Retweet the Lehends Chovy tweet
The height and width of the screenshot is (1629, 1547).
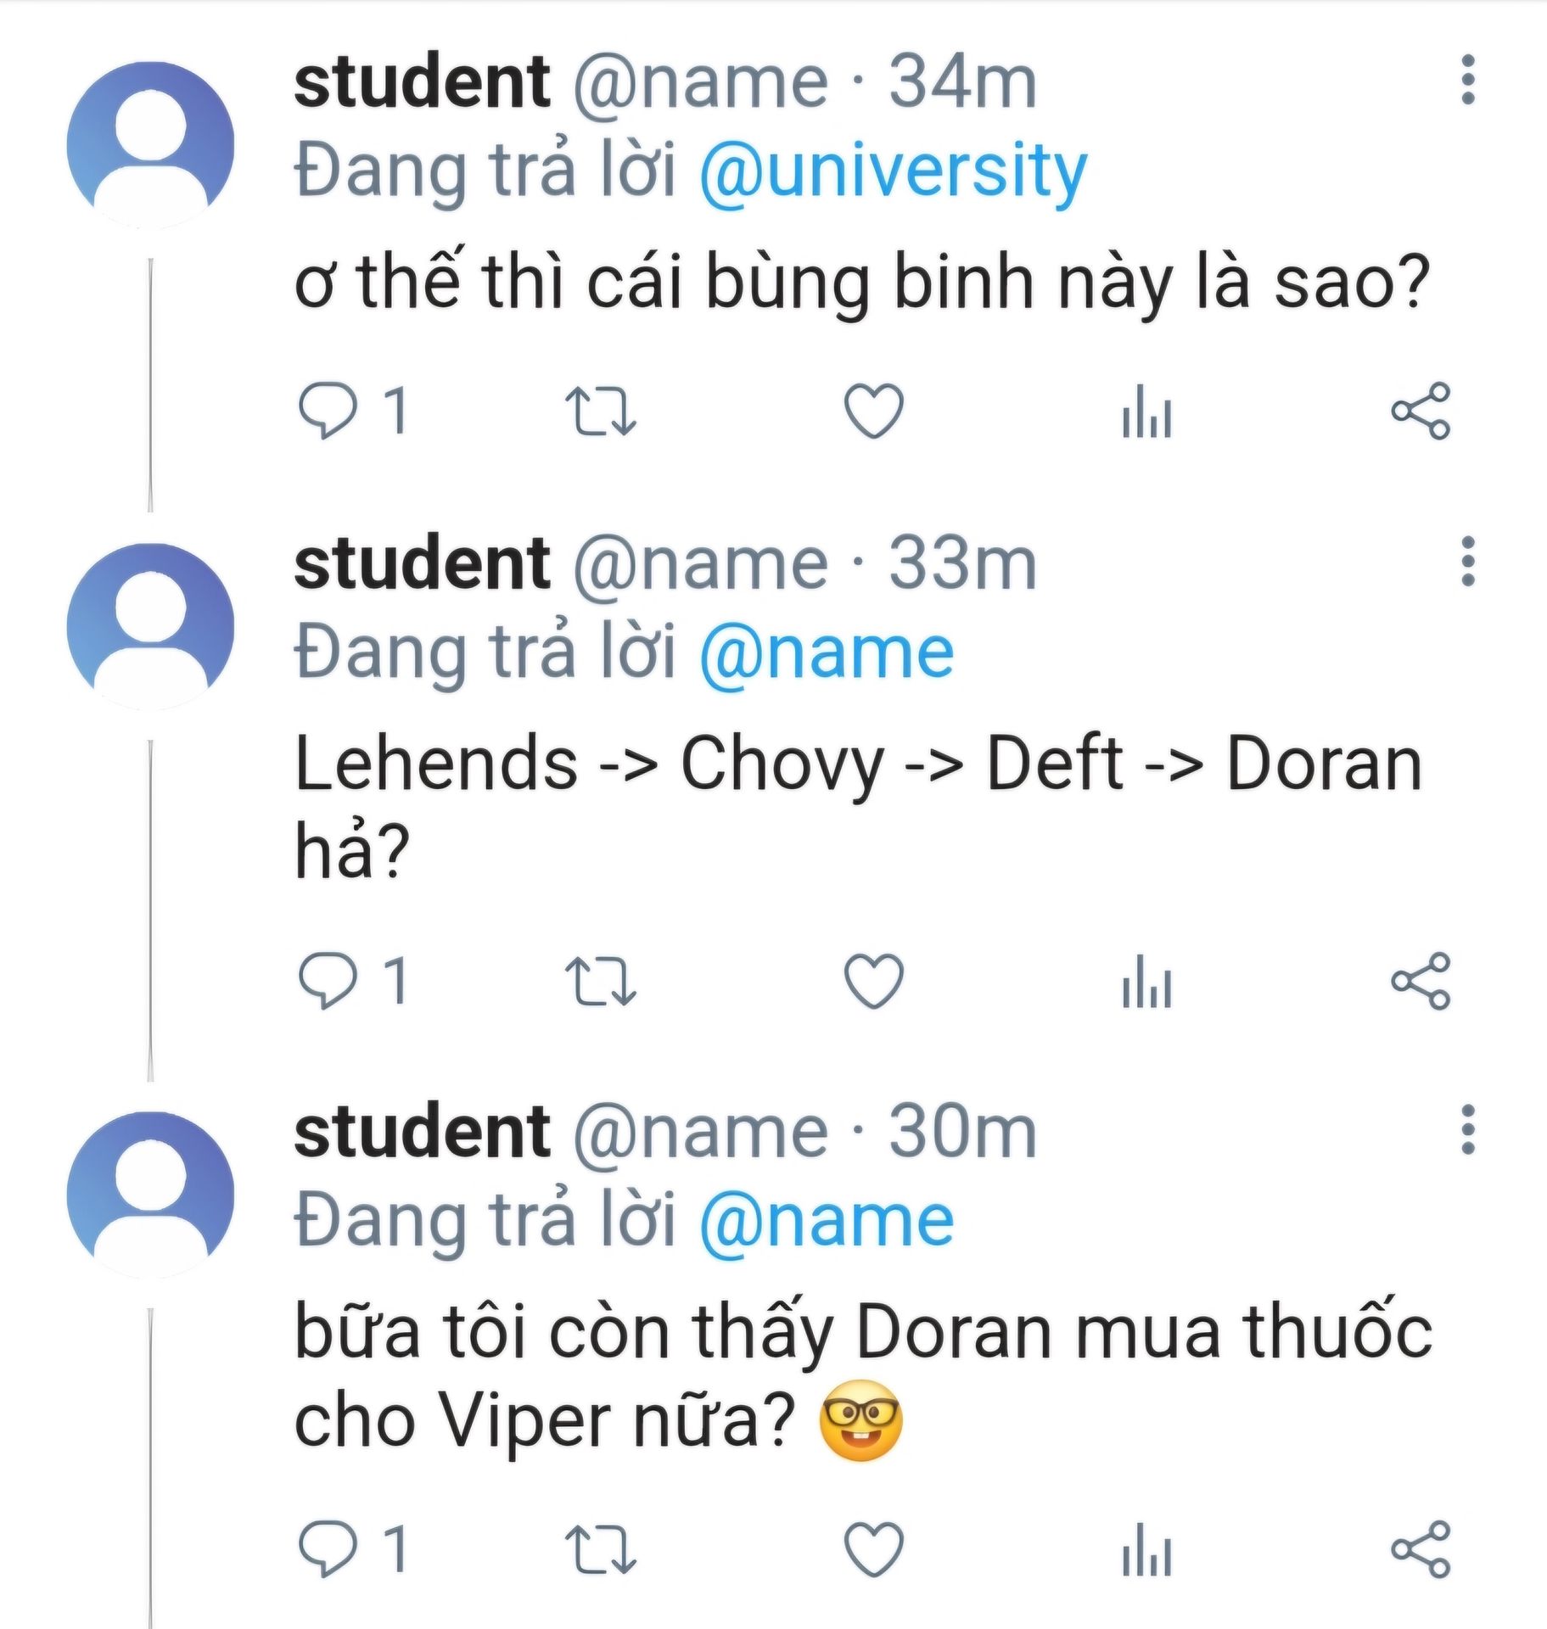tap(600, 982)
